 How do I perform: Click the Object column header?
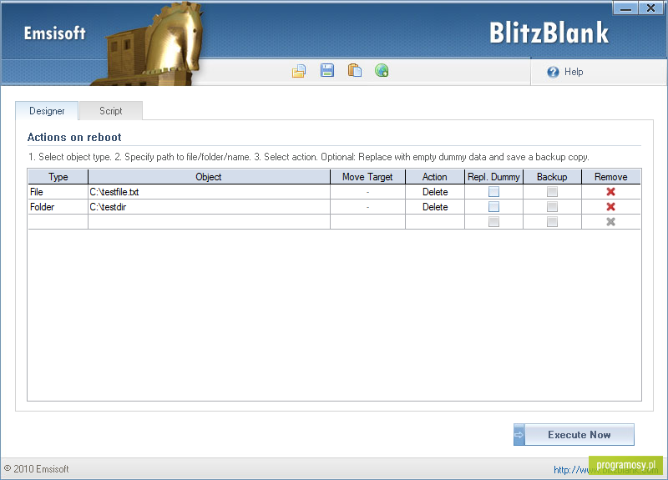[x=210, y=177]
